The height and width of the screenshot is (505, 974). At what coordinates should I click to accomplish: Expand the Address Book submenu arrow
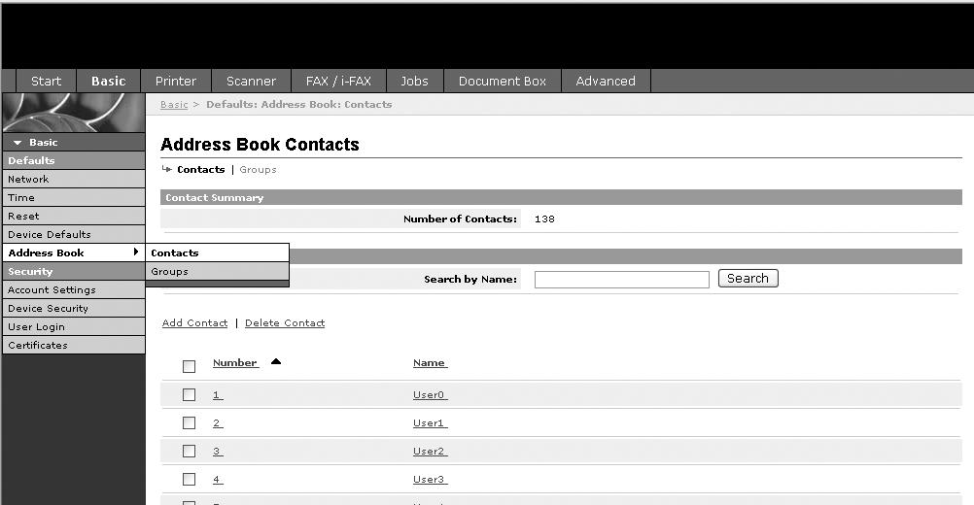(135, 252)
